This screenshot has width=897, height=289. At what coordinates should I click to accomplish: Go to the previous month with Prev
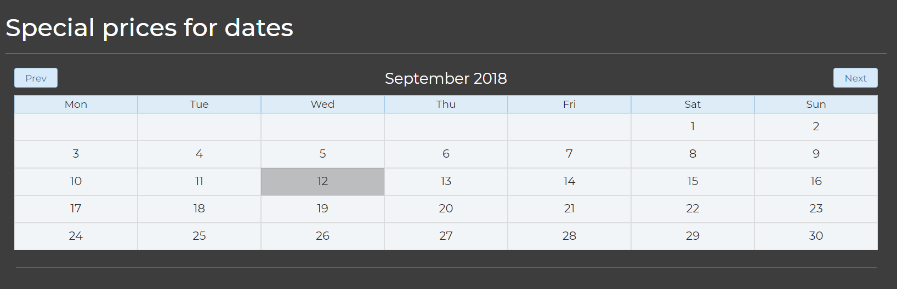click(x=36, y=78)
